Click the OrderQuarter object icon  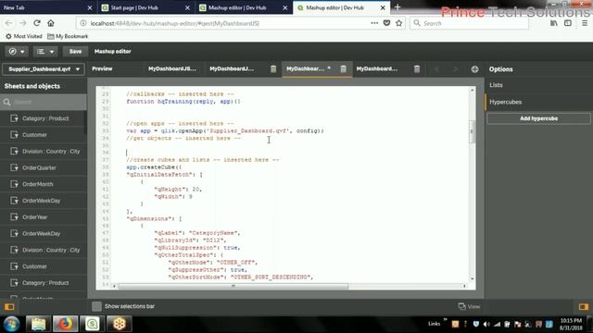pos(15,167)
